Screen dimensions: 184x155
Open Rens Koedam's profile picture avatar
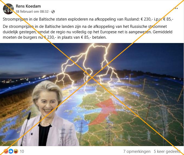8,9
